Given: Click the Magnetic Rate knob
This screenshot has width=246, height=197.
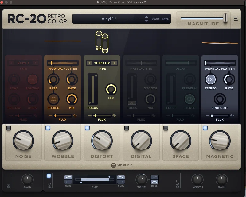Looking at the screenshot, I should tap(229, 79).
